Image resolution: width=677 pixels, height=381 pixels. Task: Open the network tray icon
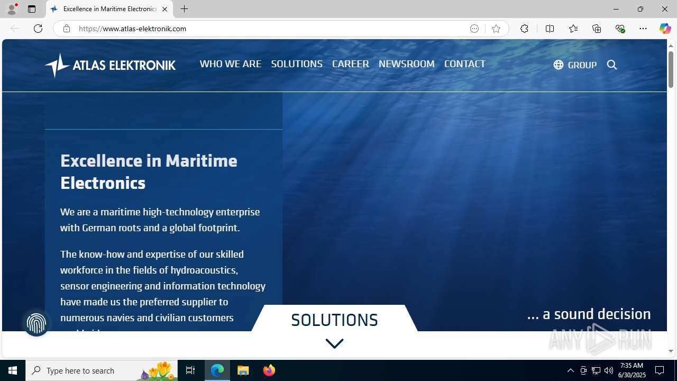point(596,370)
